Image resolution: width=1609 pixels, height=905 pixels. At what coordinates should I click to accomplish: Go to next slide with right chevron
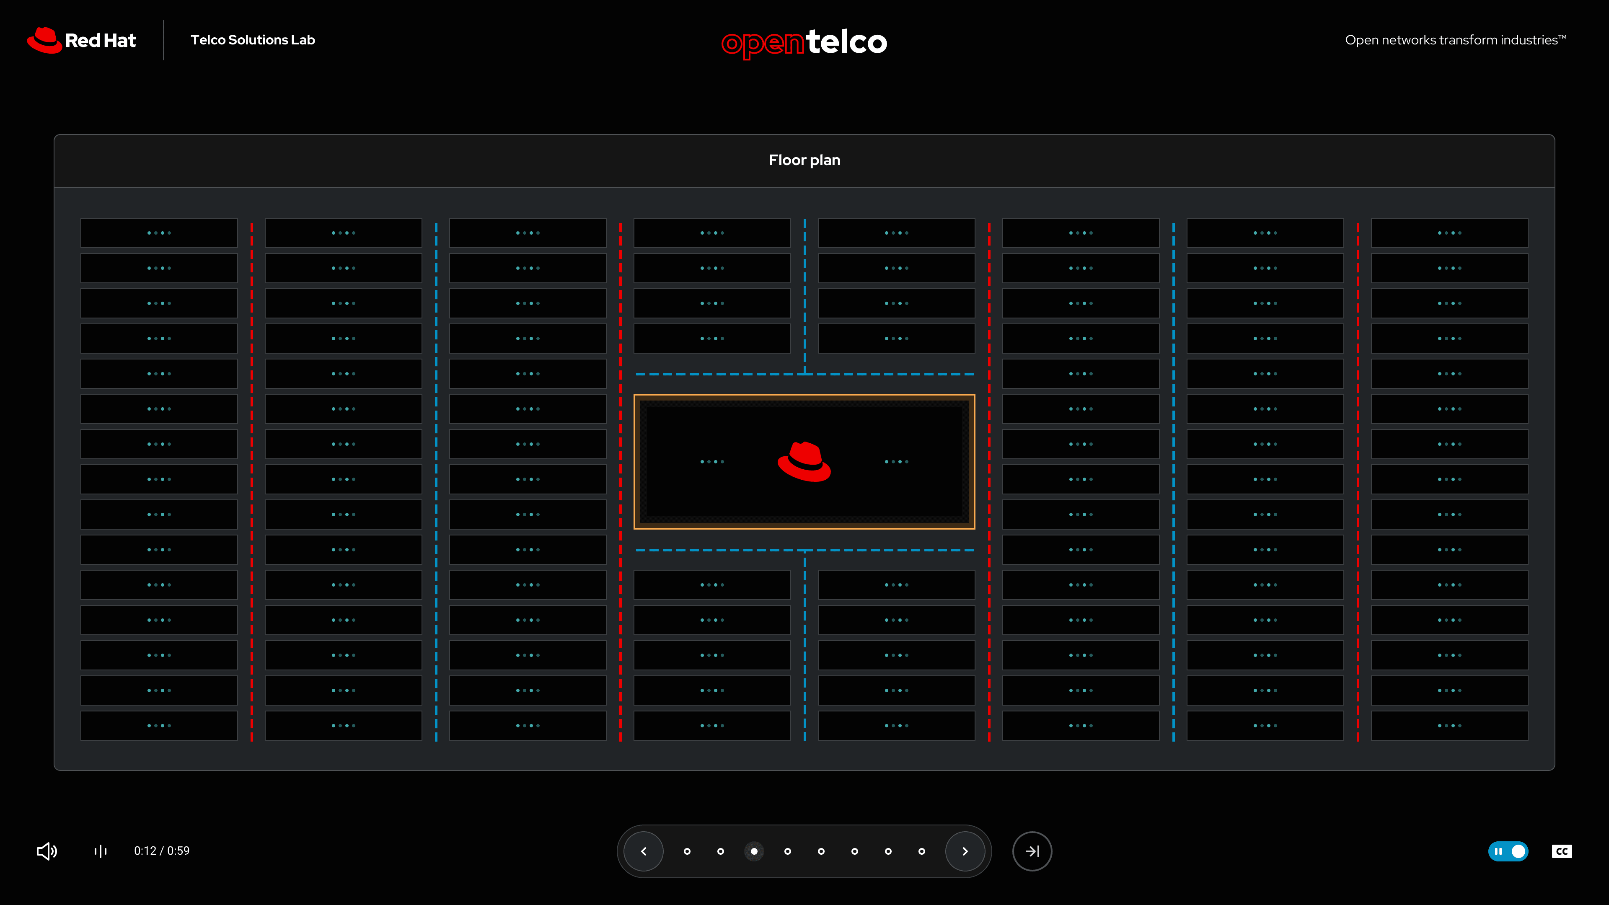965,851
